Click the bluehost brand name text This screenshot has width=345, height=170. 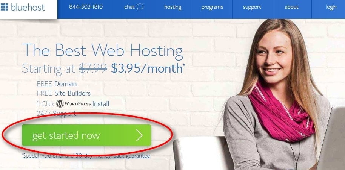pyautogui.click(x=28, y=7)
